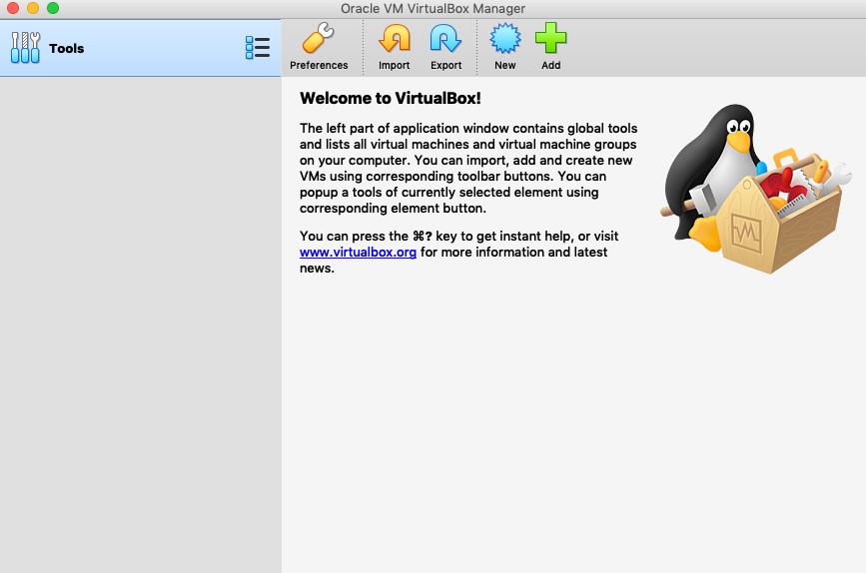Image resolution: width=866 pixels, height=573 pixels.
Task: Open the Tools list menu icon
Action: pyautogui.click(x=258, y=48)
